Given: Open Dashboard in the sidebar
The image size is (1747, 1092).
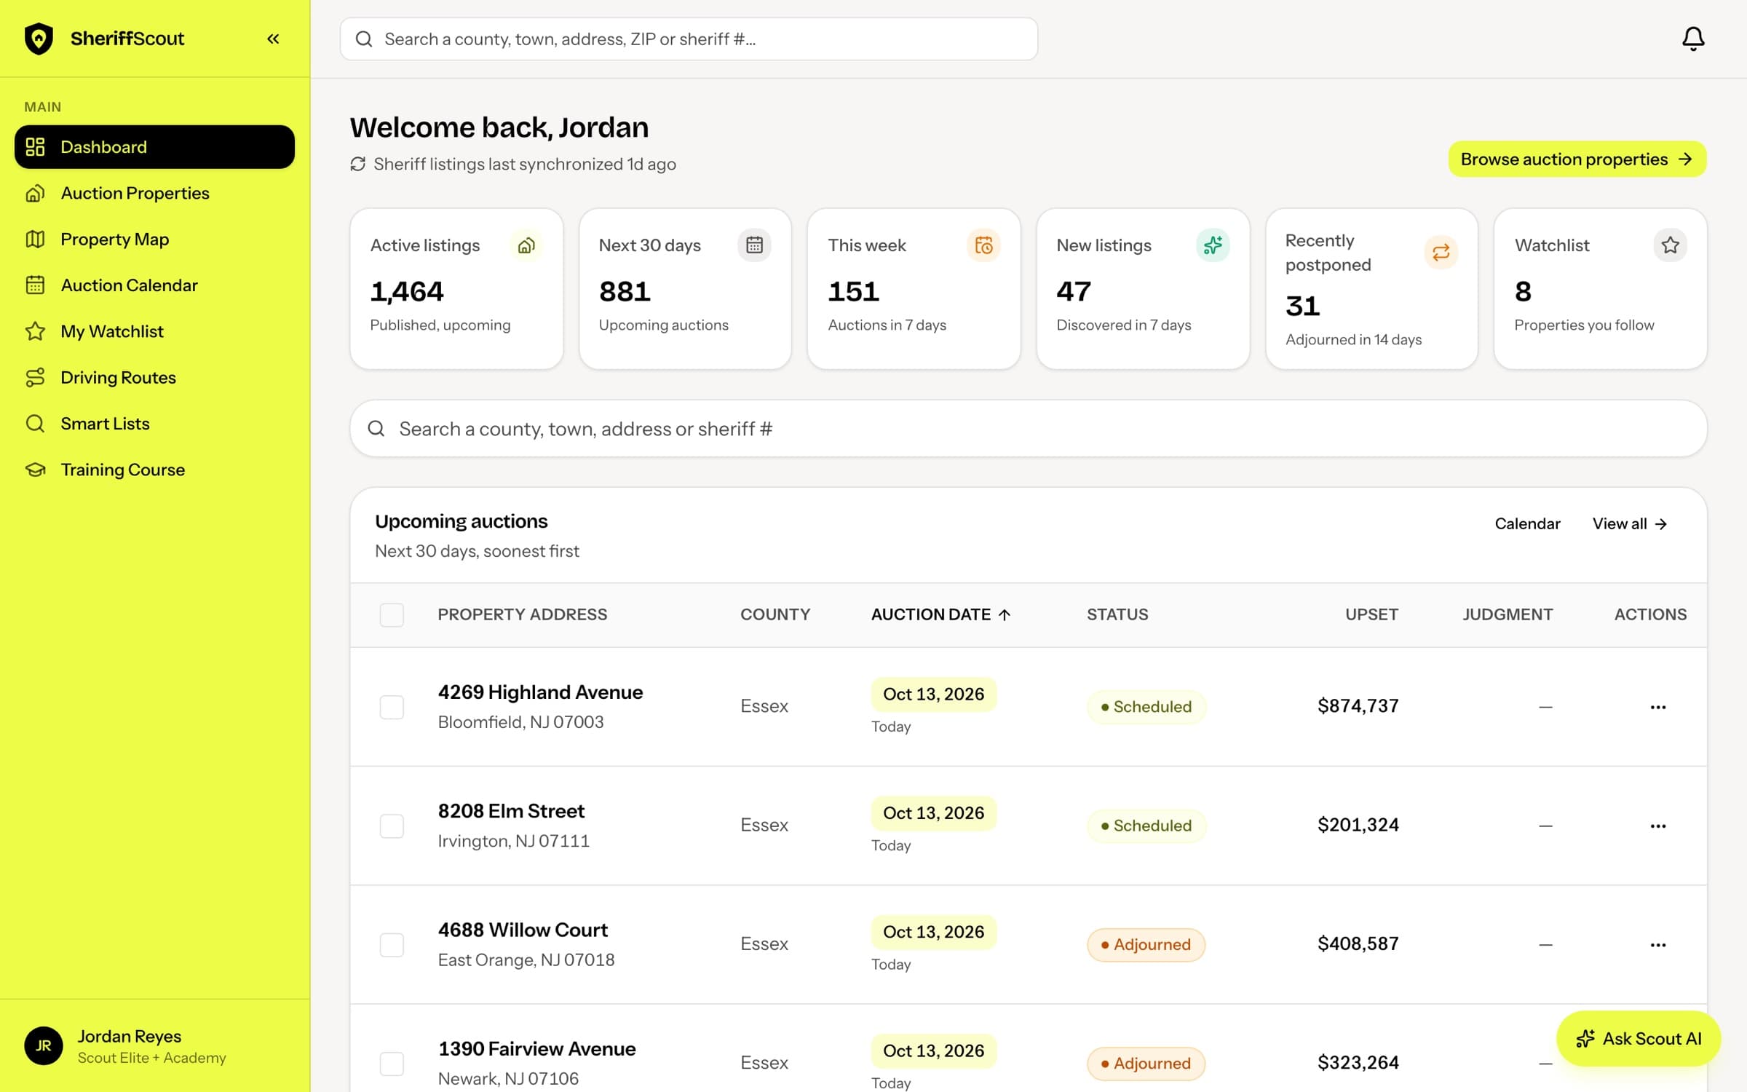Looking at the screenshot, I should click(x=154, y=147).
